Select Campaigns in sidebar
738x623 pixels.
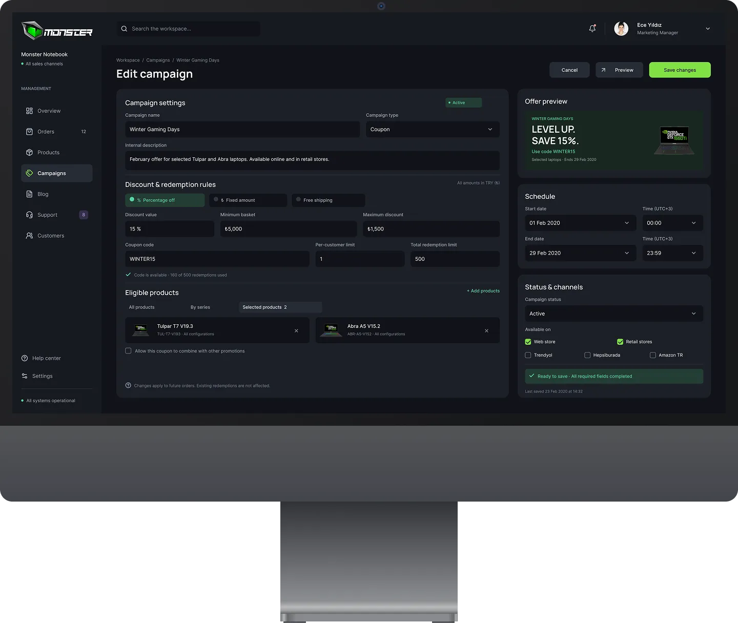(x=57, y=173)
